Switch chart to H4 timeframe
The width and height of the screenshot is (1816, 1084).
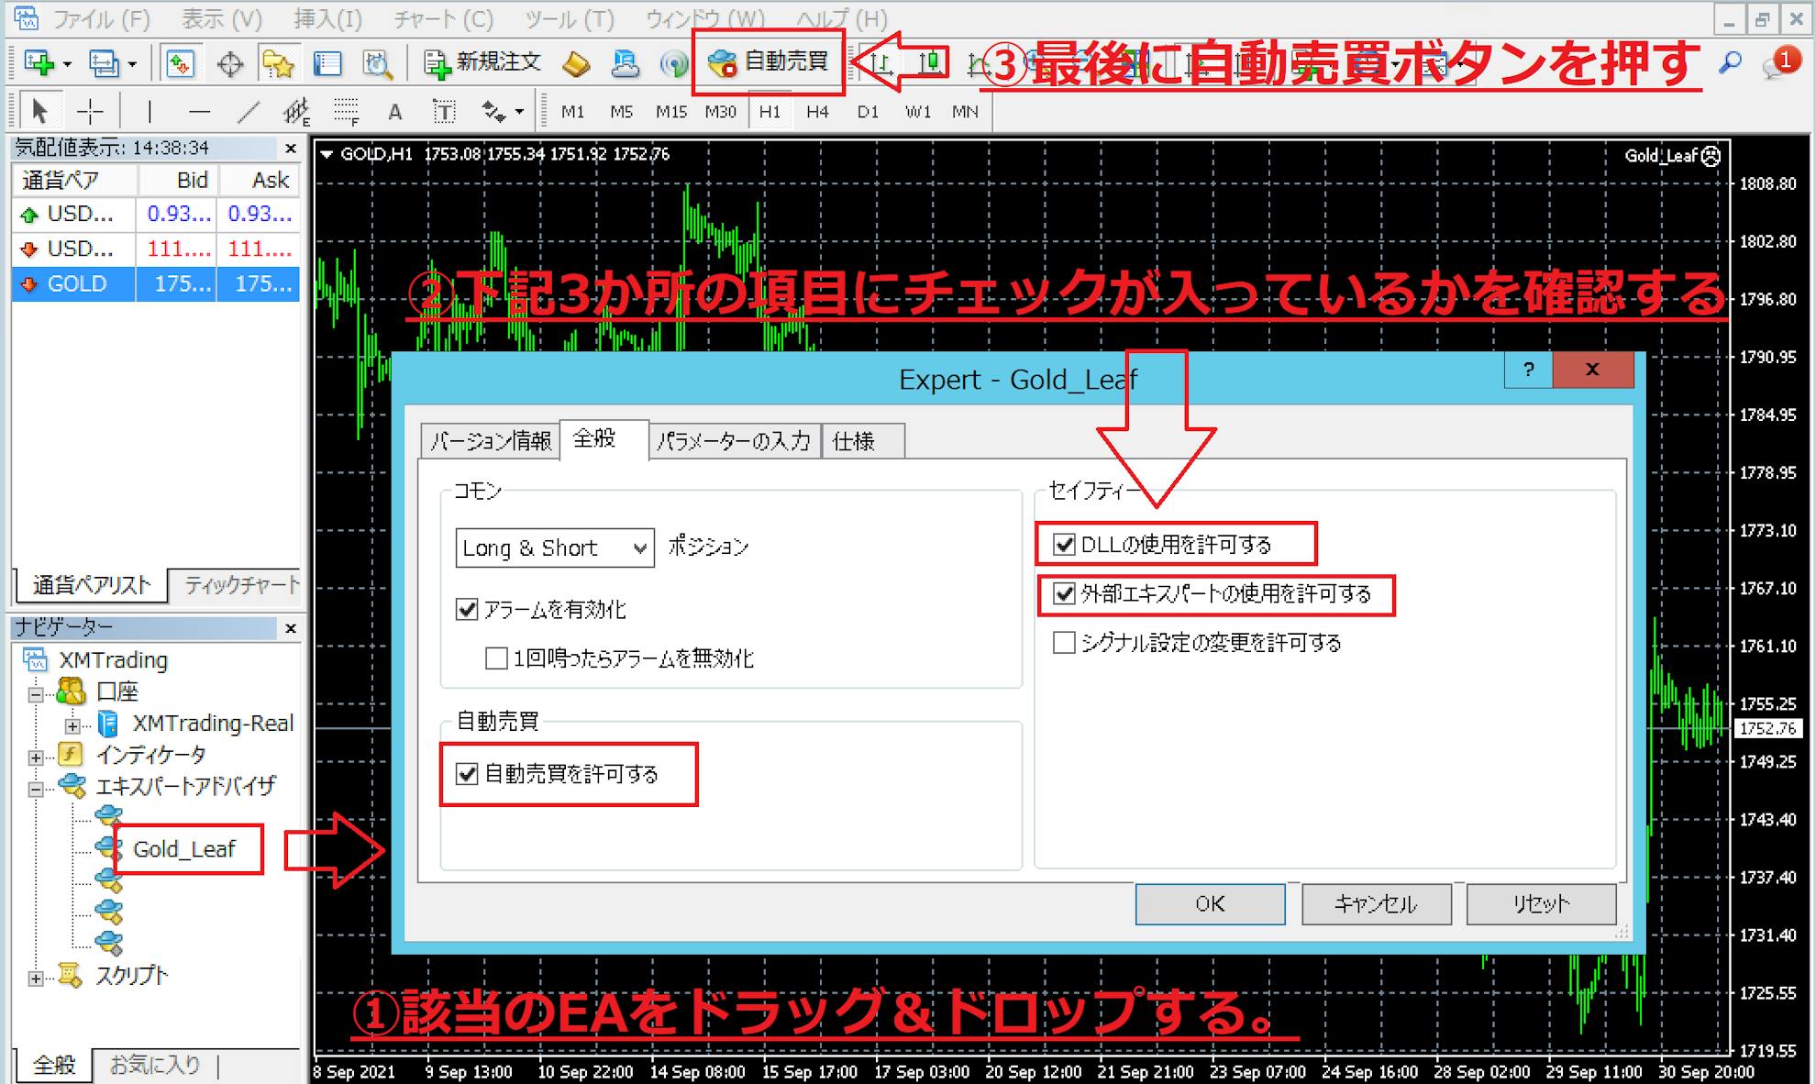pos(817,112)
